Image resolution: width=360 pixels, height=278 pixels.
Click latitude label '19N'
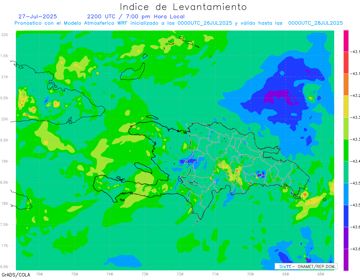point(5,161)
